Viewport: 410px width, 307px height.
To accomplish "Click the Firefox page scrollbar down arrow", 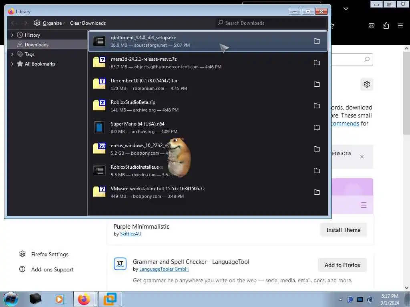I will [x=406, y=287].
